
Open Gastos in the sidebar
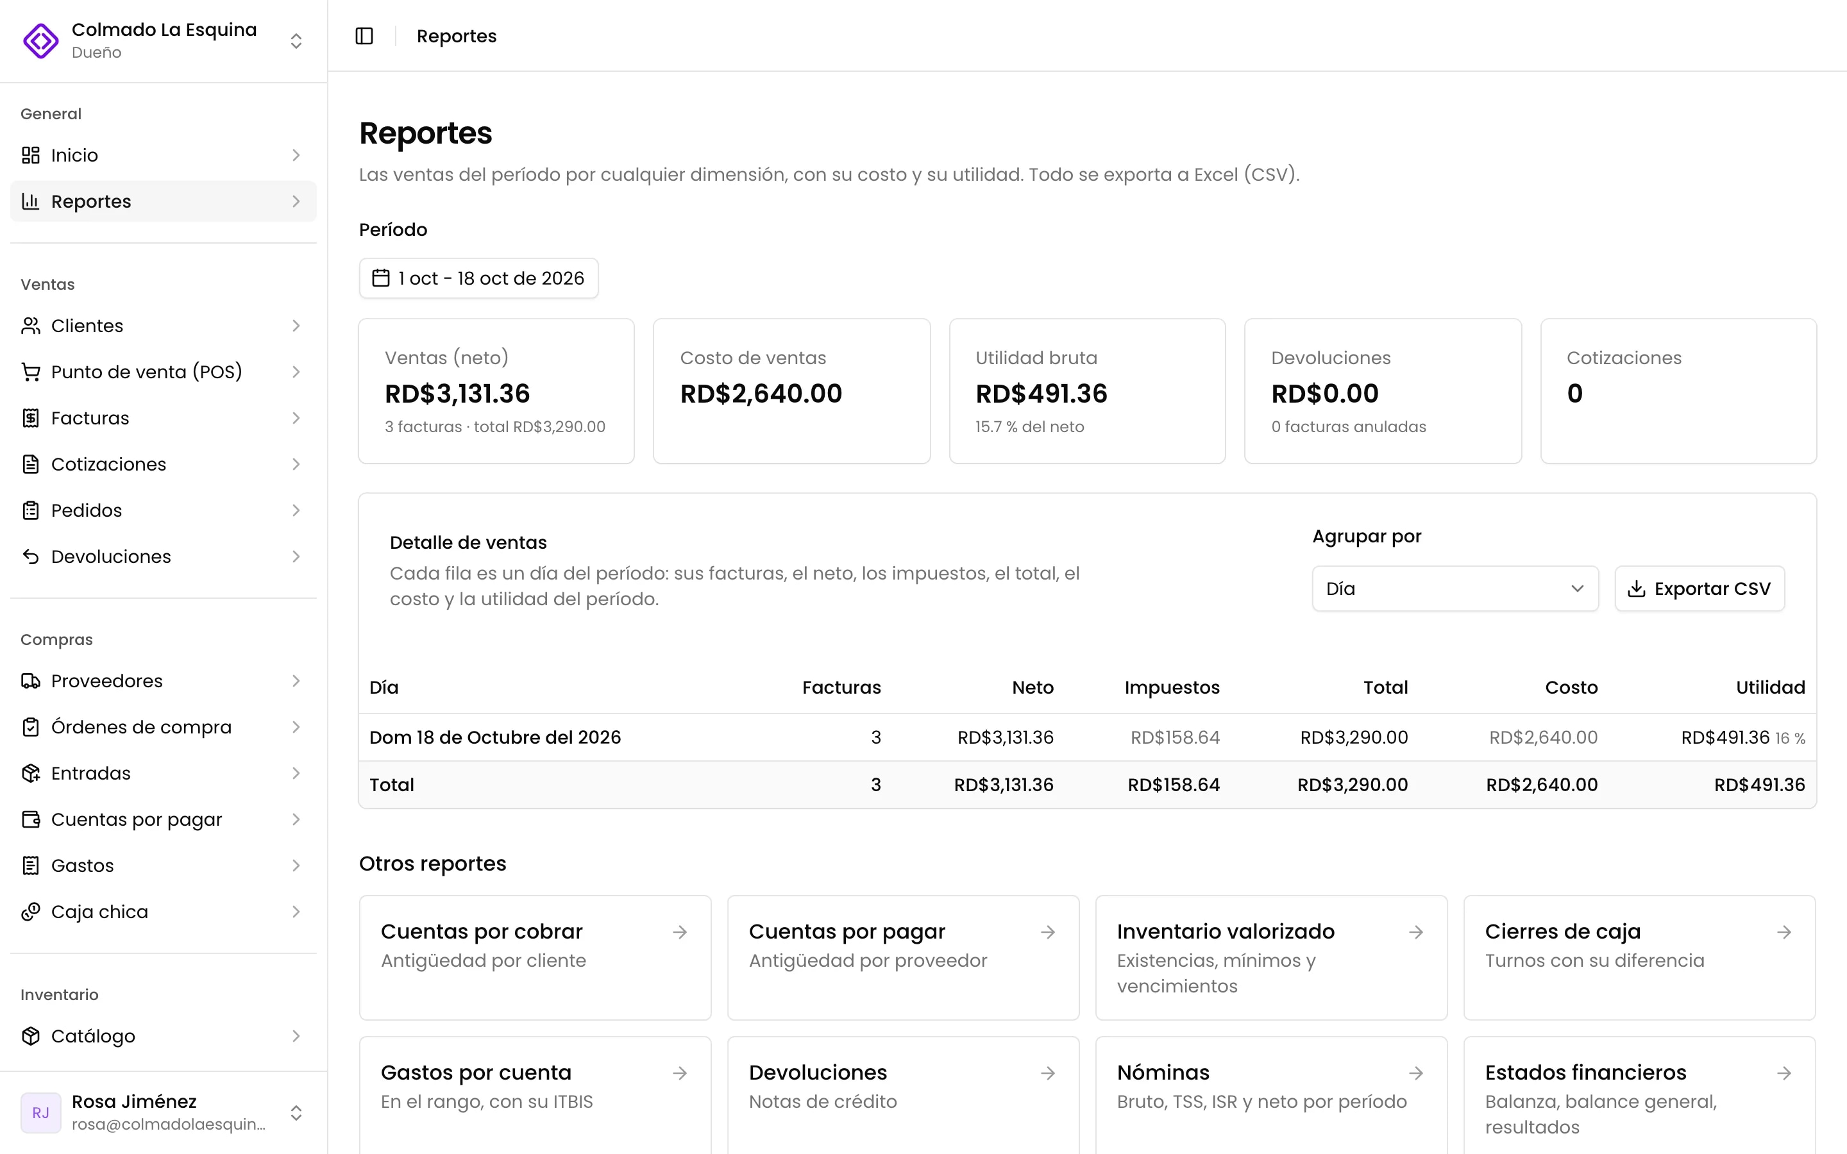click(x=164, y=865)
